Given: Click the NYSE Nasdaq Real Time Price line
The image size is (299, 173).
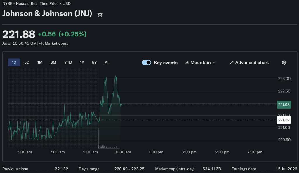Looking at the screenshot, I should (36, 3).
